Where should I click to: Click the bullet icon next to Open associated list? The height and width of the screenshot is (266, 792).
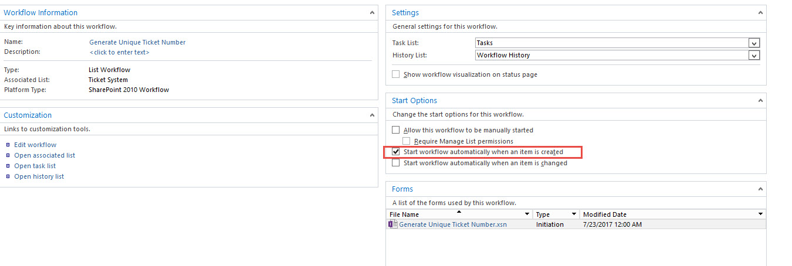[8, 155]
